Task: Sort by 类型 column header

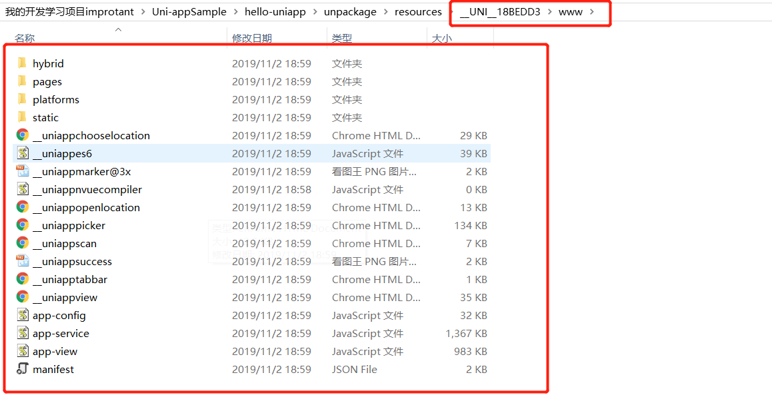Action: (342, 38)
